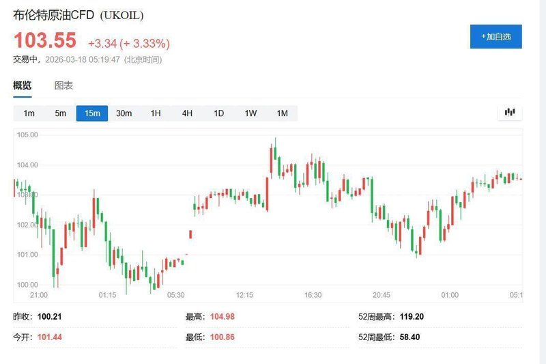
Task: Click the 12:15 time axis label
Action: [x=244, y=295]
